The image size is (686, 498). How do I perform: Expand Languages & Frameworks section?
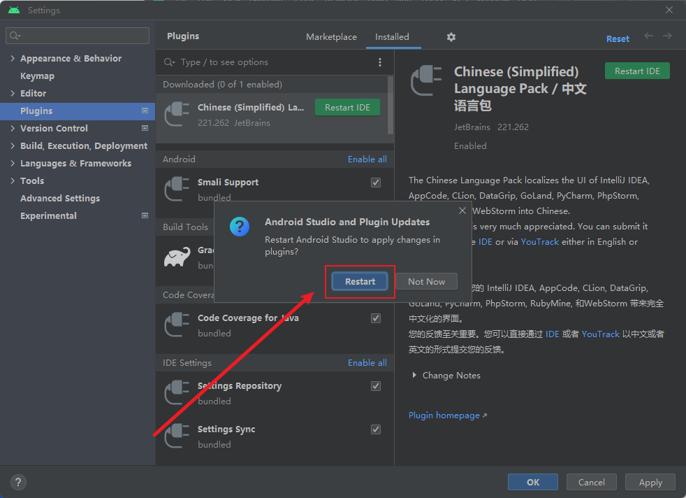coord(13,164)
